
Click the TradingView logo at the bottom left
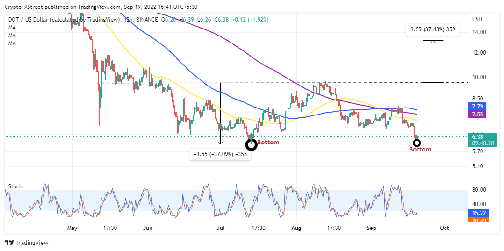26,243
